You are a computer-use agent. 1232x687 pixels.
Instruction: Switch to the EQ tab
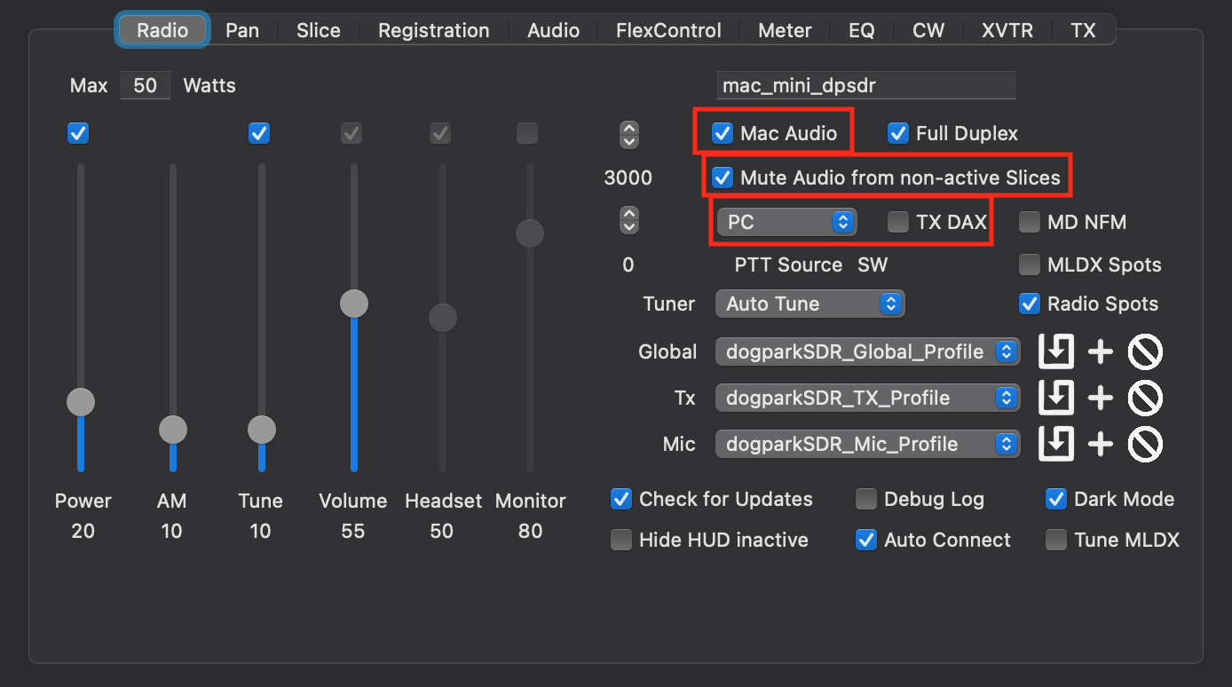[x=861, y=30]
